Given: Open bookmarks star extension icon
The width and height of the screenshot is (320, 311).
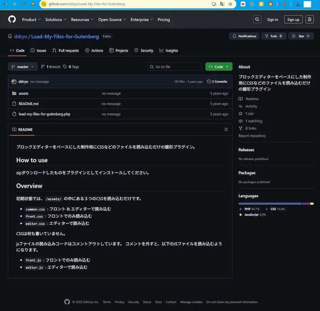Looking at the screenshot, I should tap(284, 4).
